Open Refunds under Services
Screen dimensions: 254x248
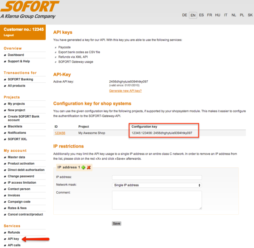pyautogui.click(x=14, y=232)
